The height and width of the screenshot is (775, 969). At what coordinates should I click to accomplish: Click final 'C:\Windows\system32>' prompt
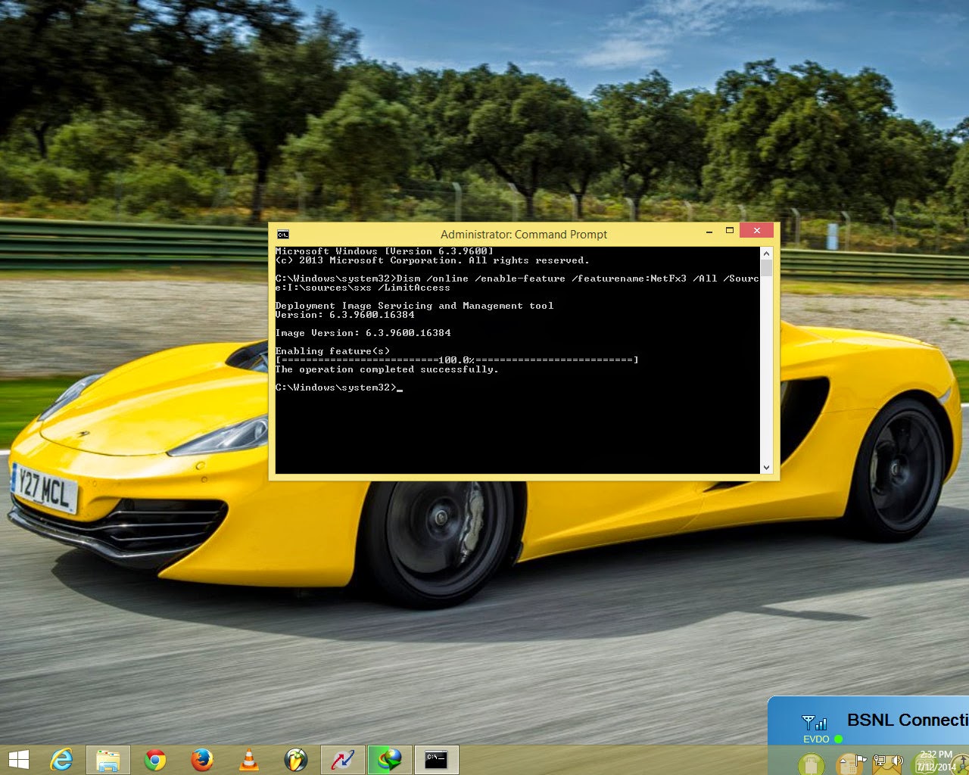pos(336,387)
